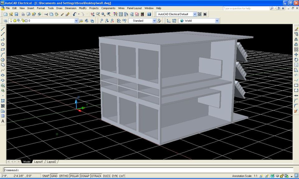Select the Erase tool in Modify toolbar
Viewport: 299px width, 179px height.
pos(296,29)
